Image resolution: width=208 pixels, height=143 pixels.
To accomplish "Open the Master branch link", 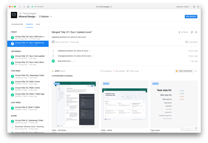I will (44, 17).
